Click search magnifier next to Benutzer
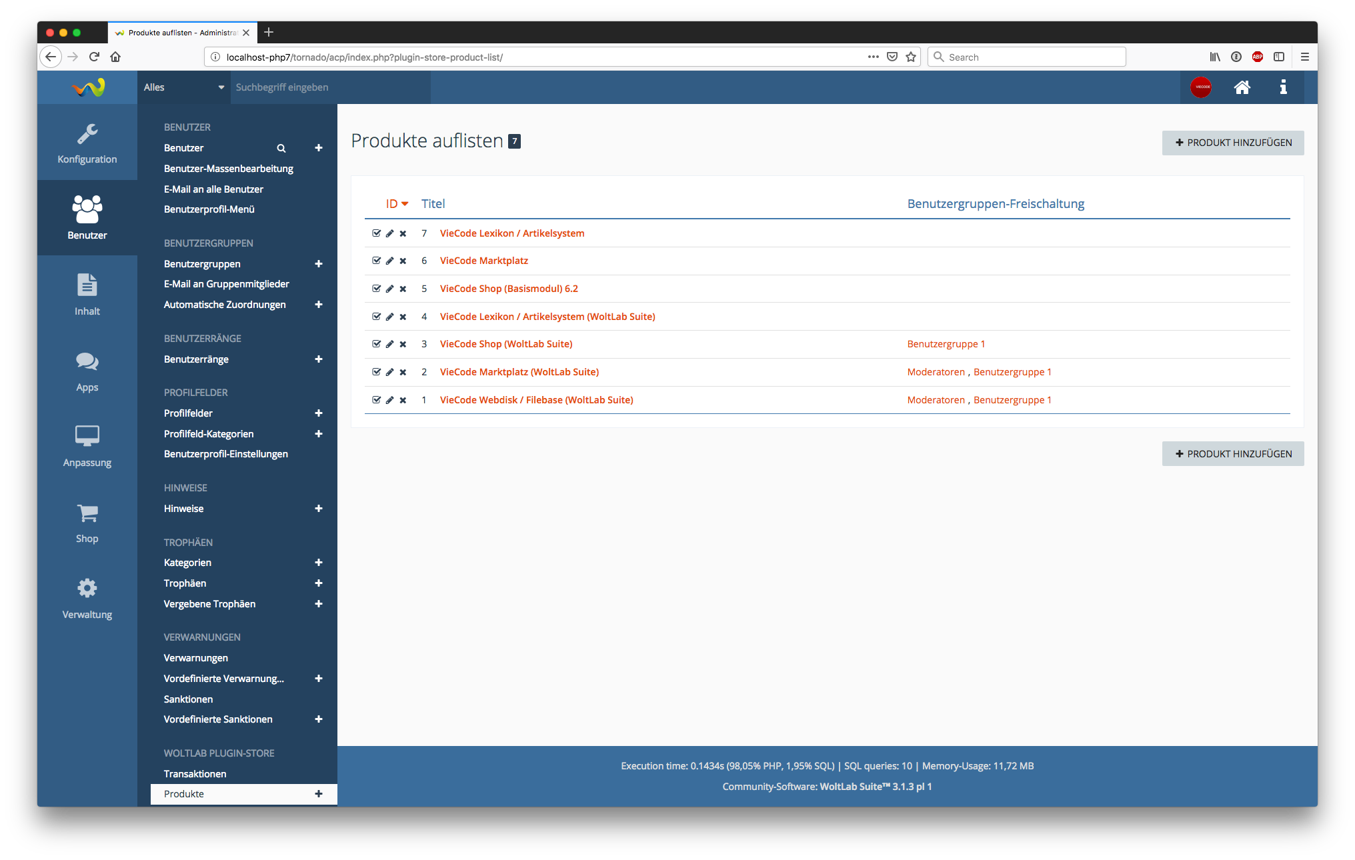This screenshot has height=860, width=1355. [x=281, y=148]
